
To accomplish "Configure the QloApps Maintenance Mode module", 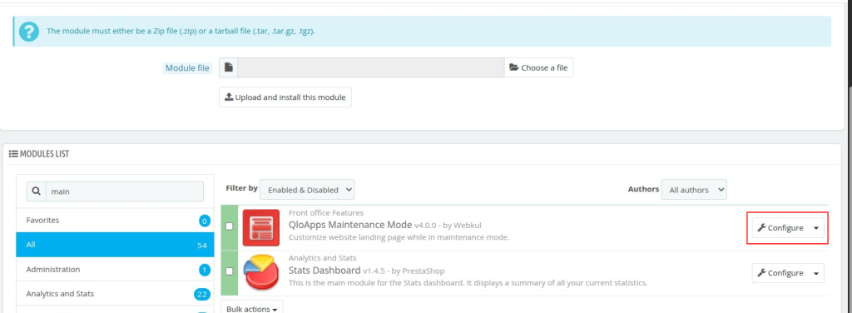I will tap(780, 228).
